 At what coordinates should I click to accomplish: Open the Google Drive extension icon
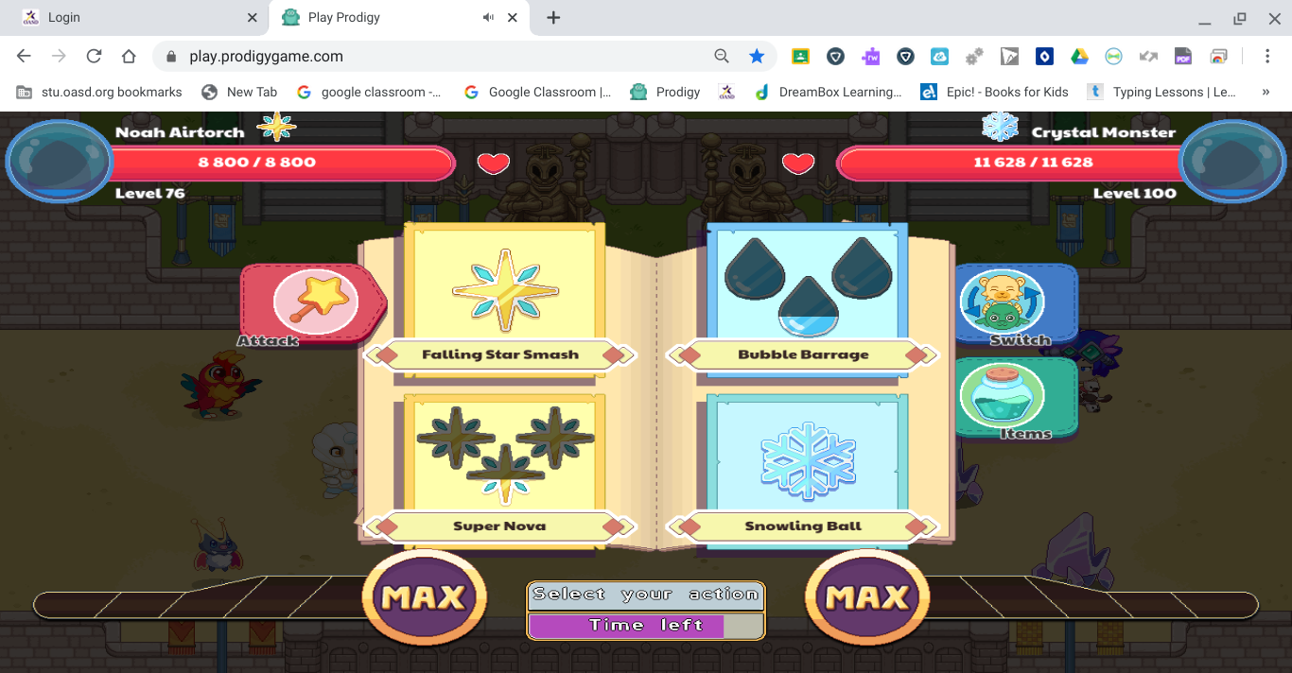[x=1079, y=56]
